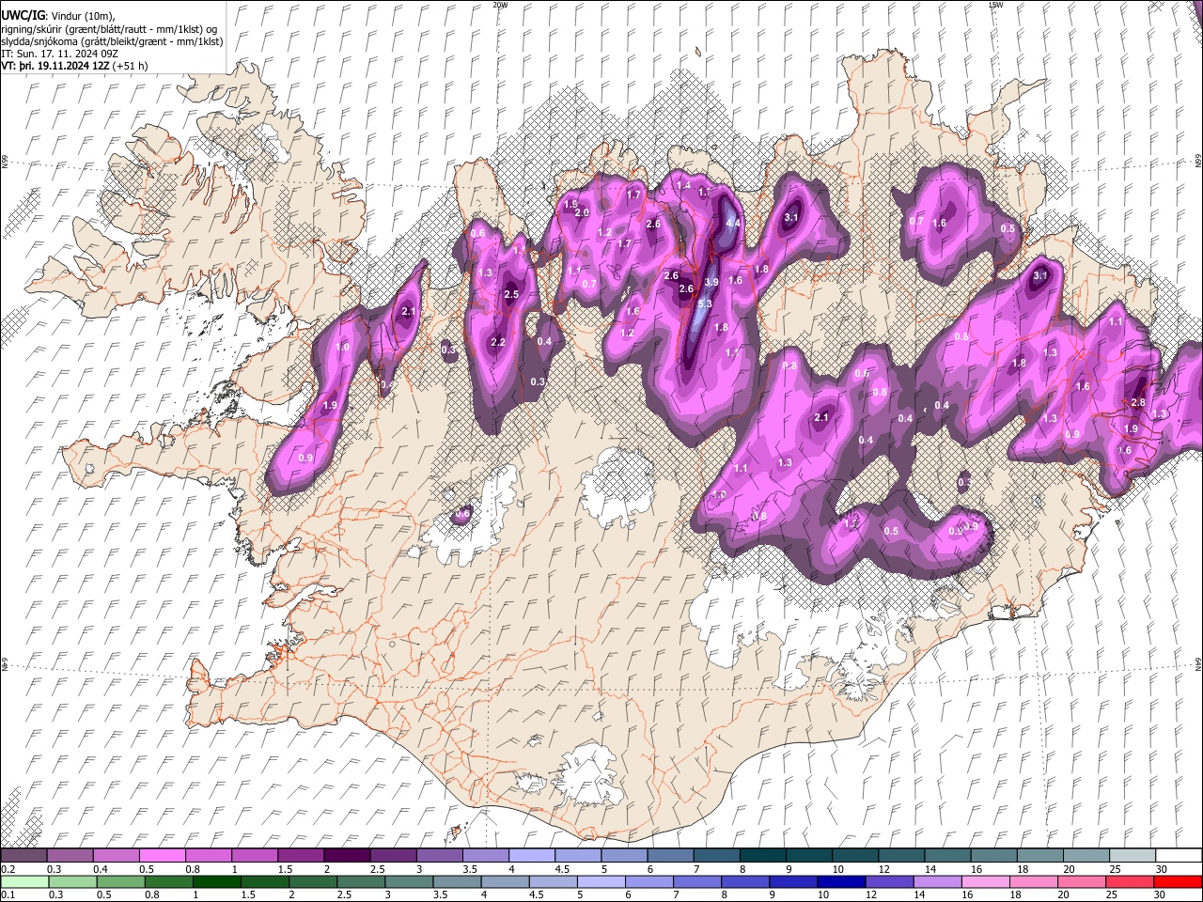Pick the bright pink 0.5–0.8 swatch in the upper legend
This screenshot has width=1203, height=902.
click(162, 856)
